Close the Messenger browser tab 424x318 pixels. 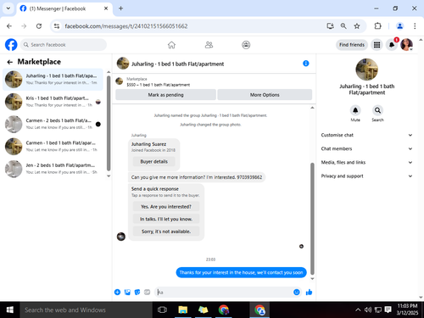[106, 8]
